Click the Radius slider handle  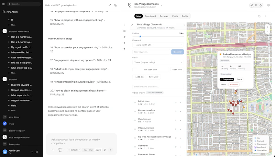[140, 36]
